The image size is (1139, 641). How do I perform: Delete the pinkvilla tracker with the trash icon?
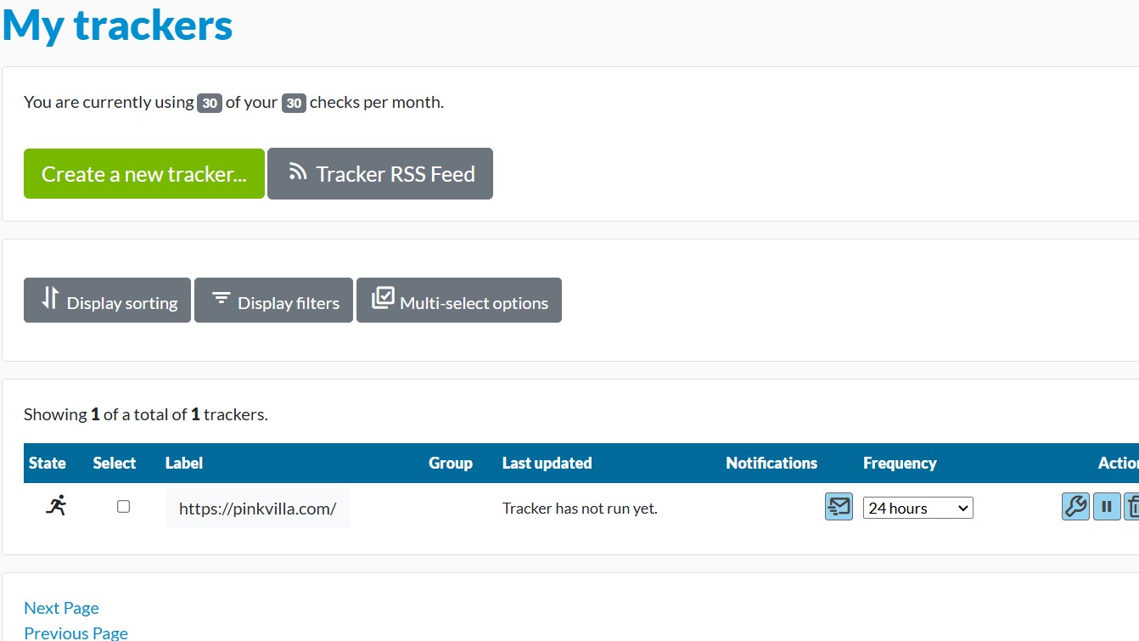pos(1132,507)
